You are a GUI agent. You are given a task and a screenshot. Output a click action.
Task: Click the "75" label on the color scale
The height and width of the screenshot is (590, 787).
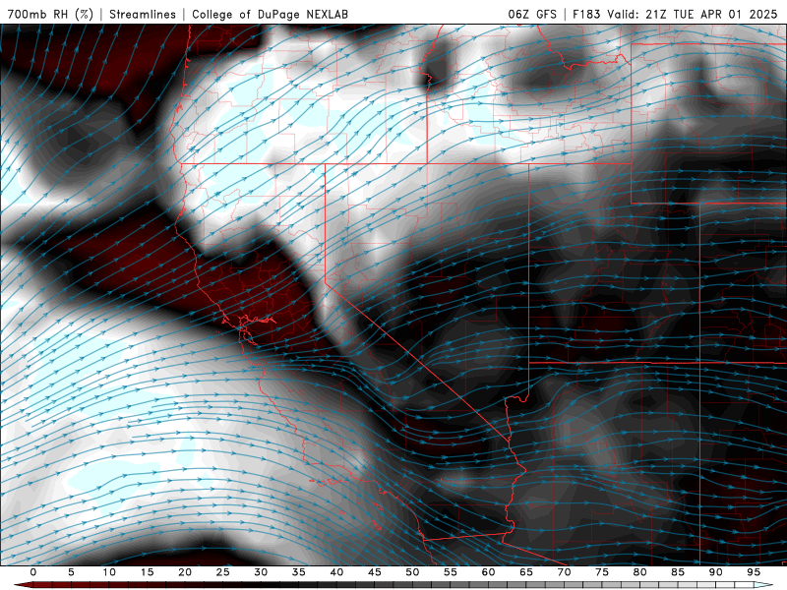[602, 572]
